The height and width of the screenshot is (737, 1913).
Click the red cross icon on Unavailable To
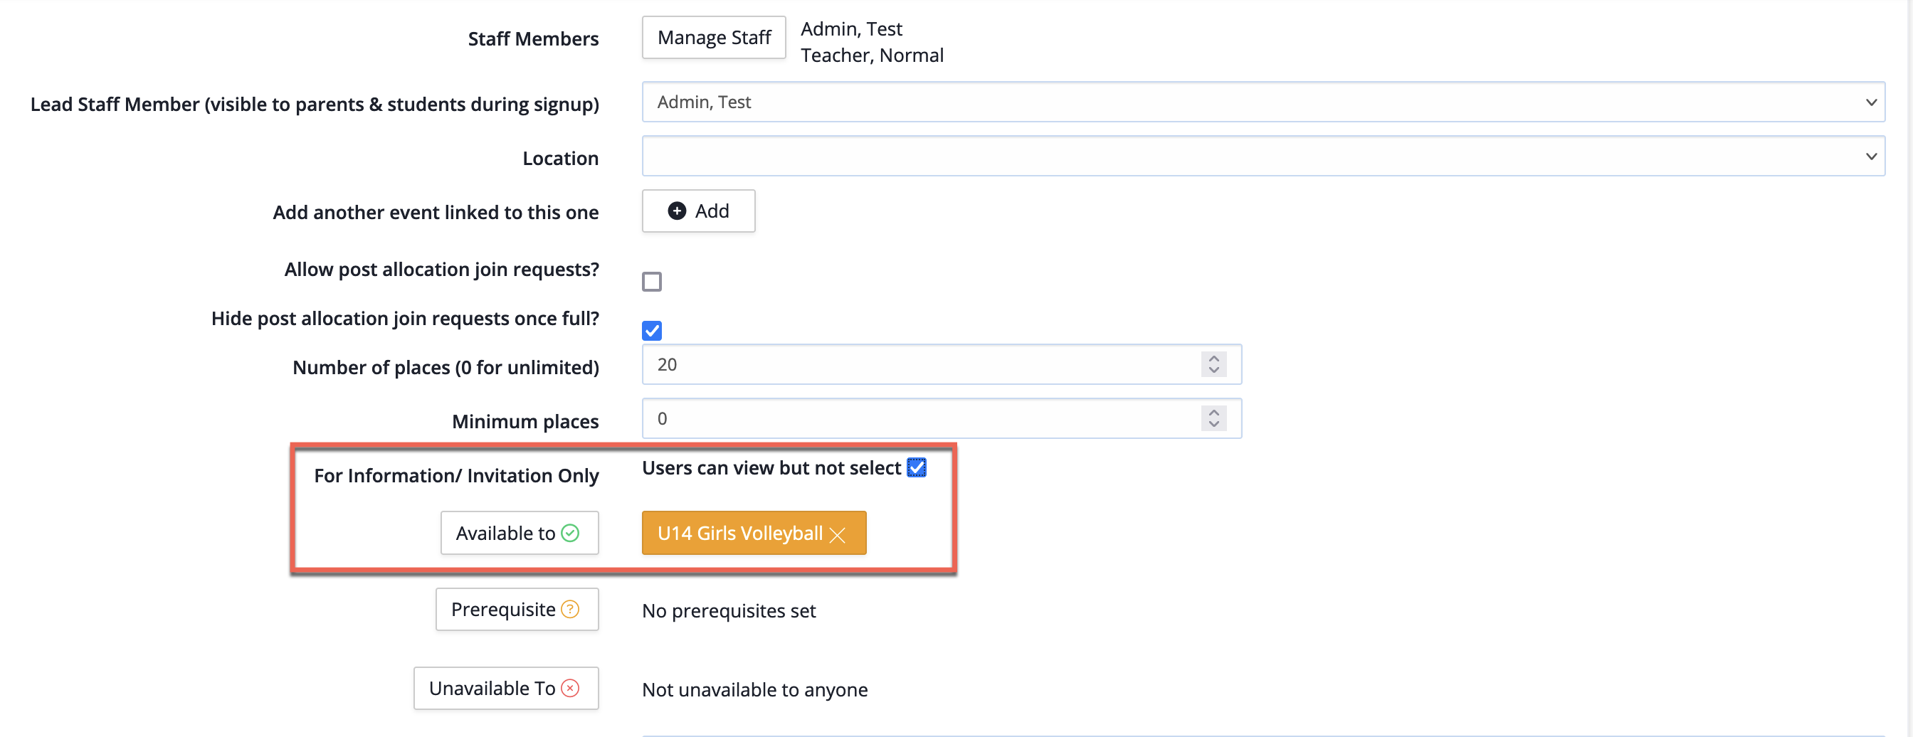click(570, 688)
